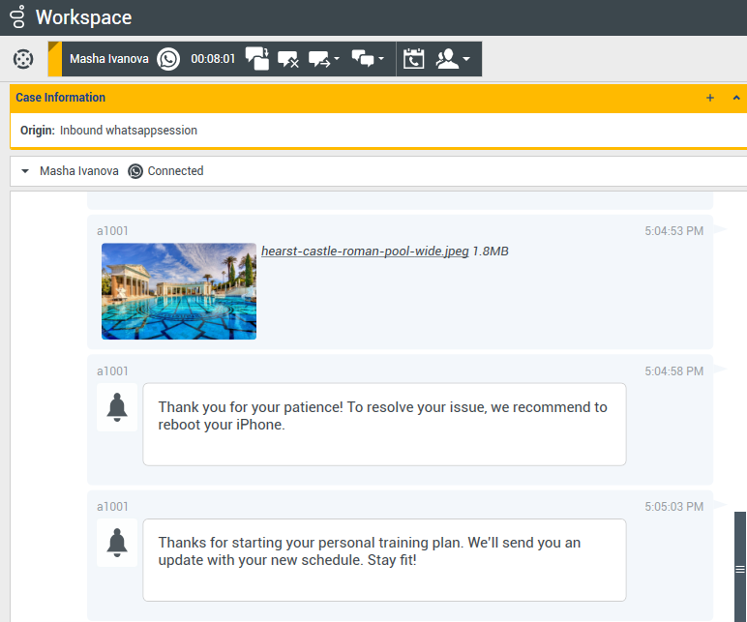End the chat with the X bubble icon
This screenshot has width=747, height=622.
[288, 59]
